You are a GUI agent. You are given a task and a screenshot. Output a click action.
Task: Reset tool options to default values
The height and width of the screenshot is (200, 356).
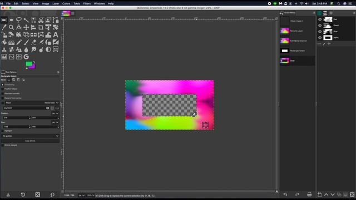(x=52, y=194)
